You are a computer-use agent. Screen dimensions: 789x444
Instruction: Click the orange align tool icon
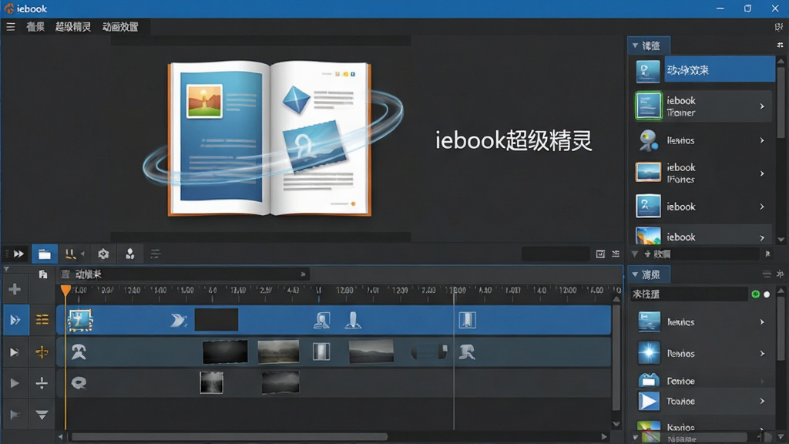70,254
